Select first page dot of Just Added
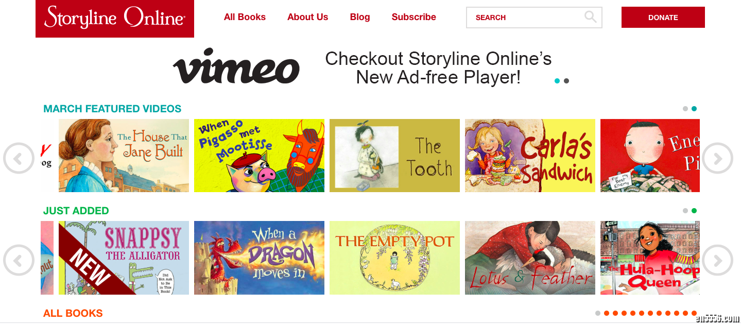This screenshot has width=741, height=324. coord(685,211)
